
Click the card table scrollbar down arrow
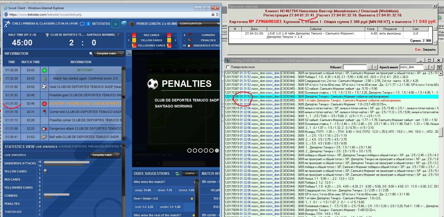pyautogui.click(x=435, y=43)
